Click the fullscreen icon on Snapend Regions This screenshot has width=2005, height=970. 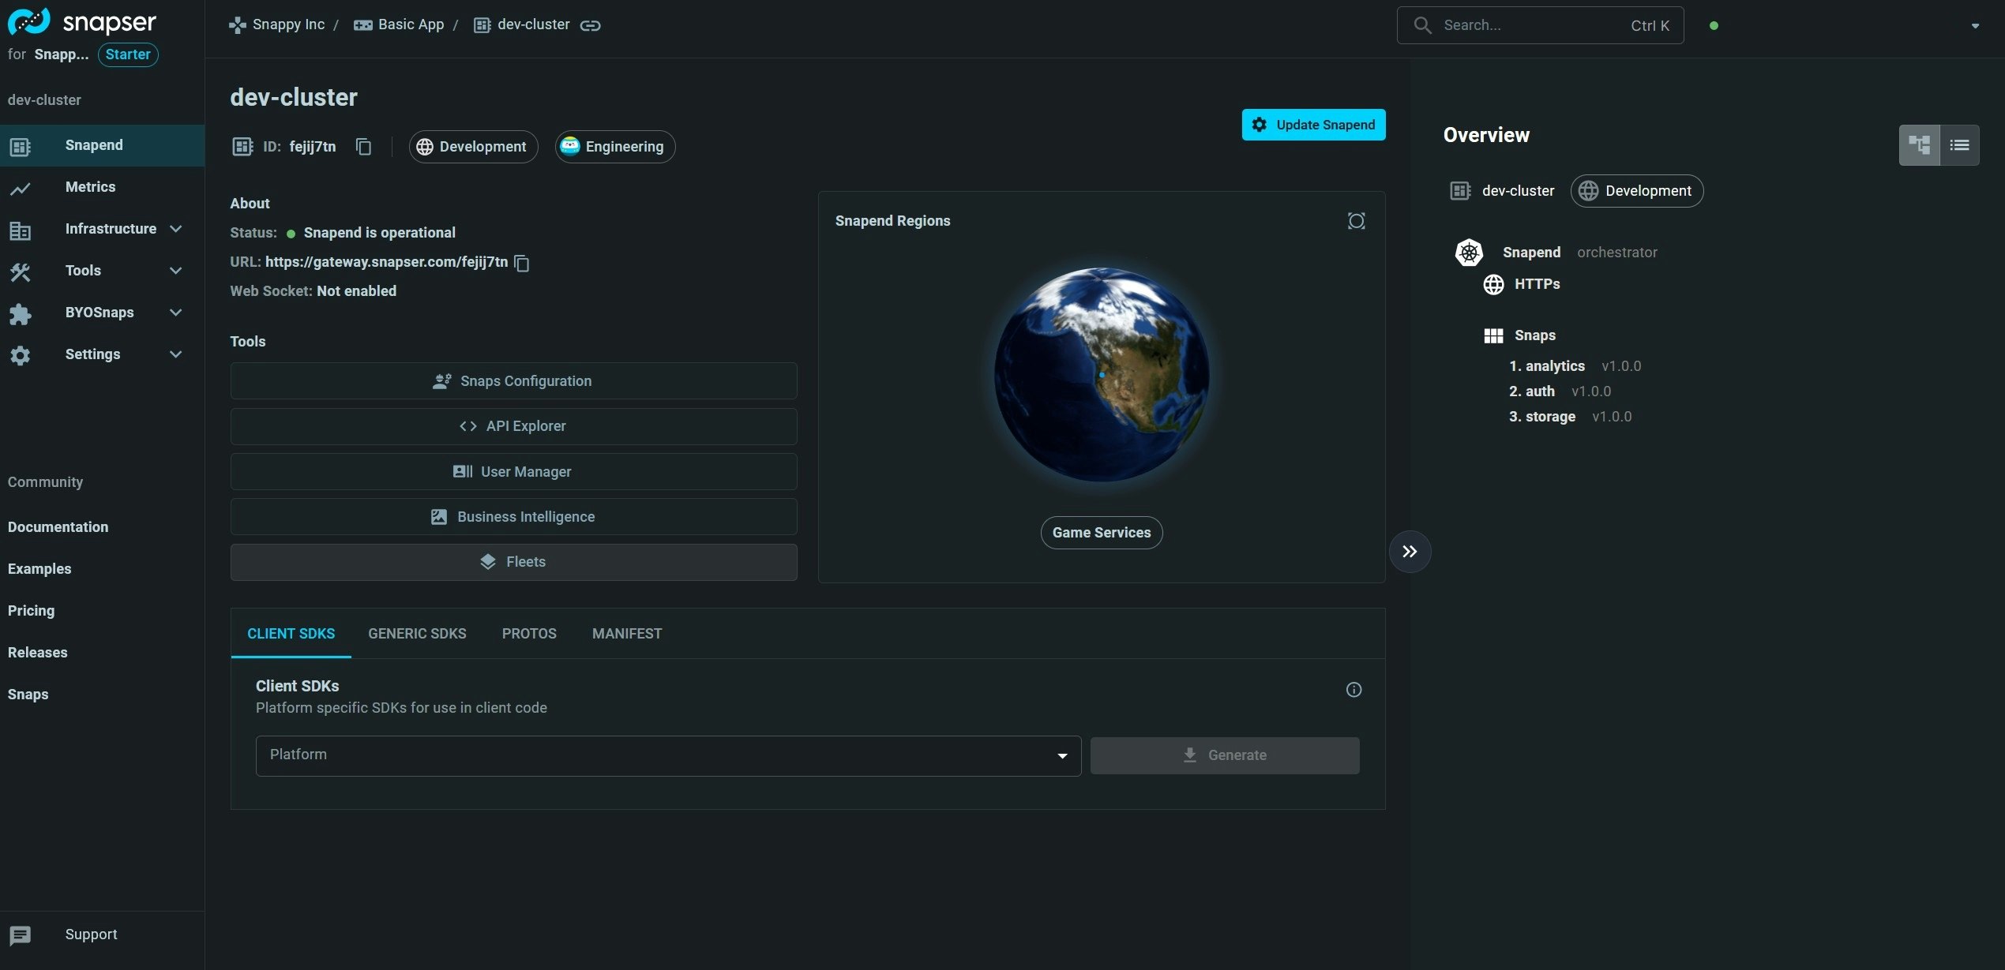(1356, 220)
